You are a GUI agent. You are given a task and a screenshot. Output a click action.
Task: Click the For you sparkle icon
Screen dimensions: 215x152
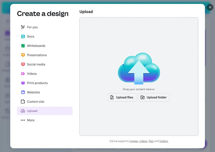[x=23, y=27]
